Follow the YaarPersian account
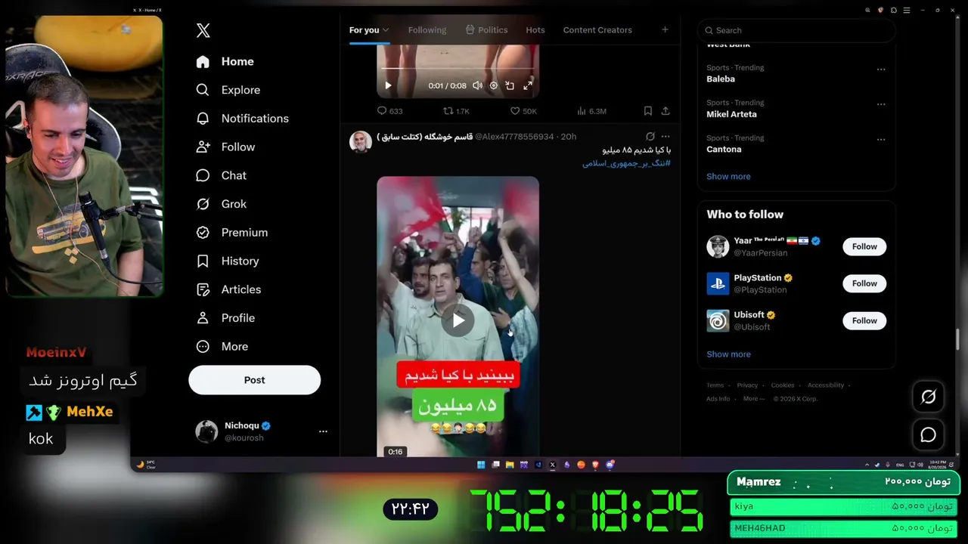The image size is (968, 544). tap(864, 246)
